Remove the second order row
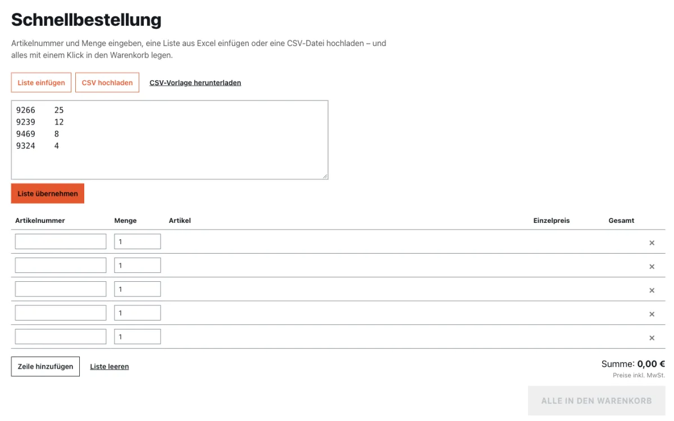Viewport: 674px width, 421px height. [x=652, y=267]
